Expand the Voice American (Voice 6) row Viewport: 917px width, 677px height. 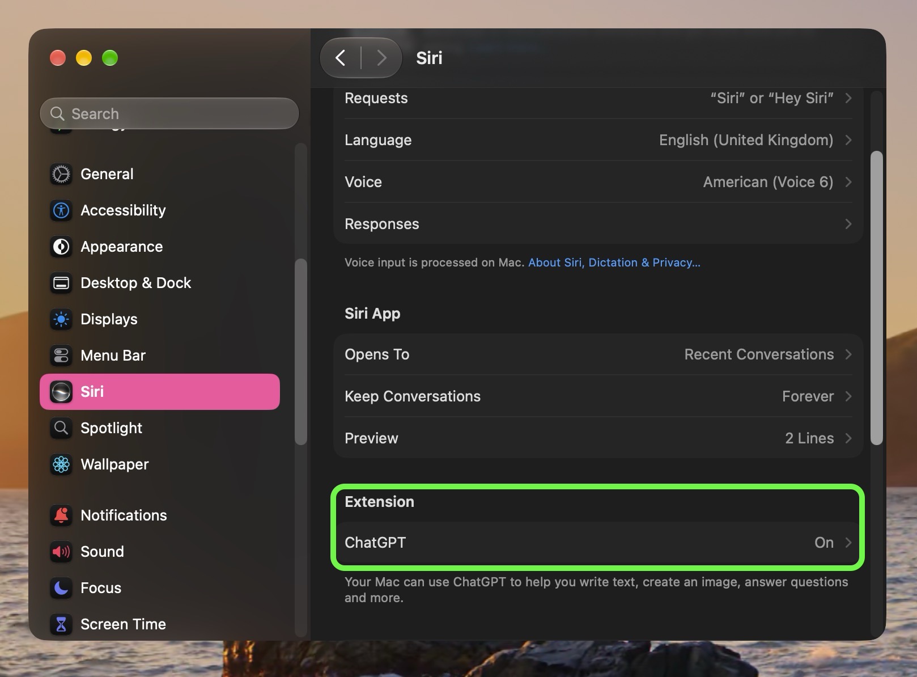(598, 182)
